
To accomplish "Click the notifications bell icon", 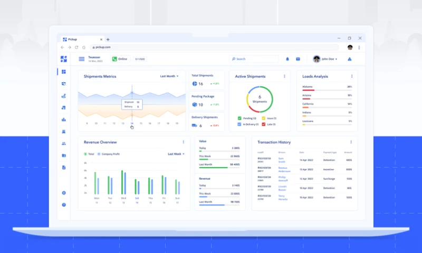I will (287, 59).
